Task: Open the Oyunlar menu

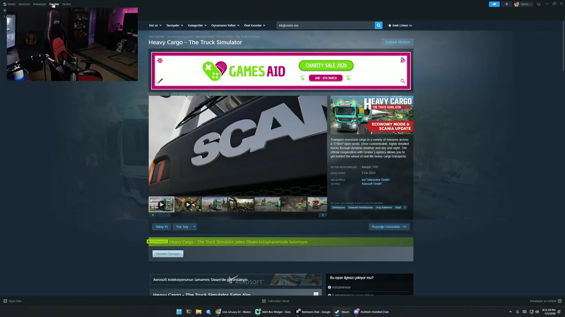Action: click(54, 4)
